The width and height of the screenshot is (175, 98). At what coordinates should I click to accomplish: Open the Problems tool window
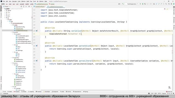click(16, 92)
